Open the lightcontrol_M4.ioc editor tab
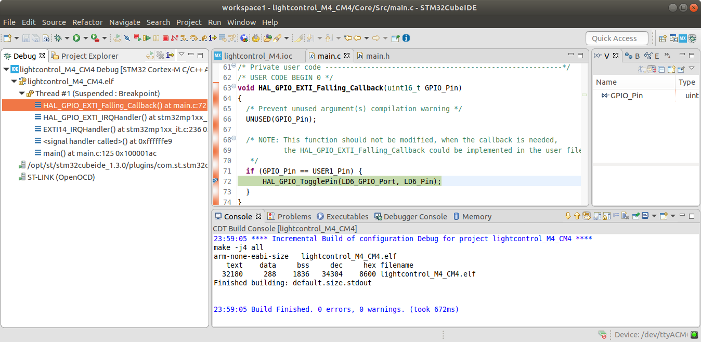 click(253, 56)
